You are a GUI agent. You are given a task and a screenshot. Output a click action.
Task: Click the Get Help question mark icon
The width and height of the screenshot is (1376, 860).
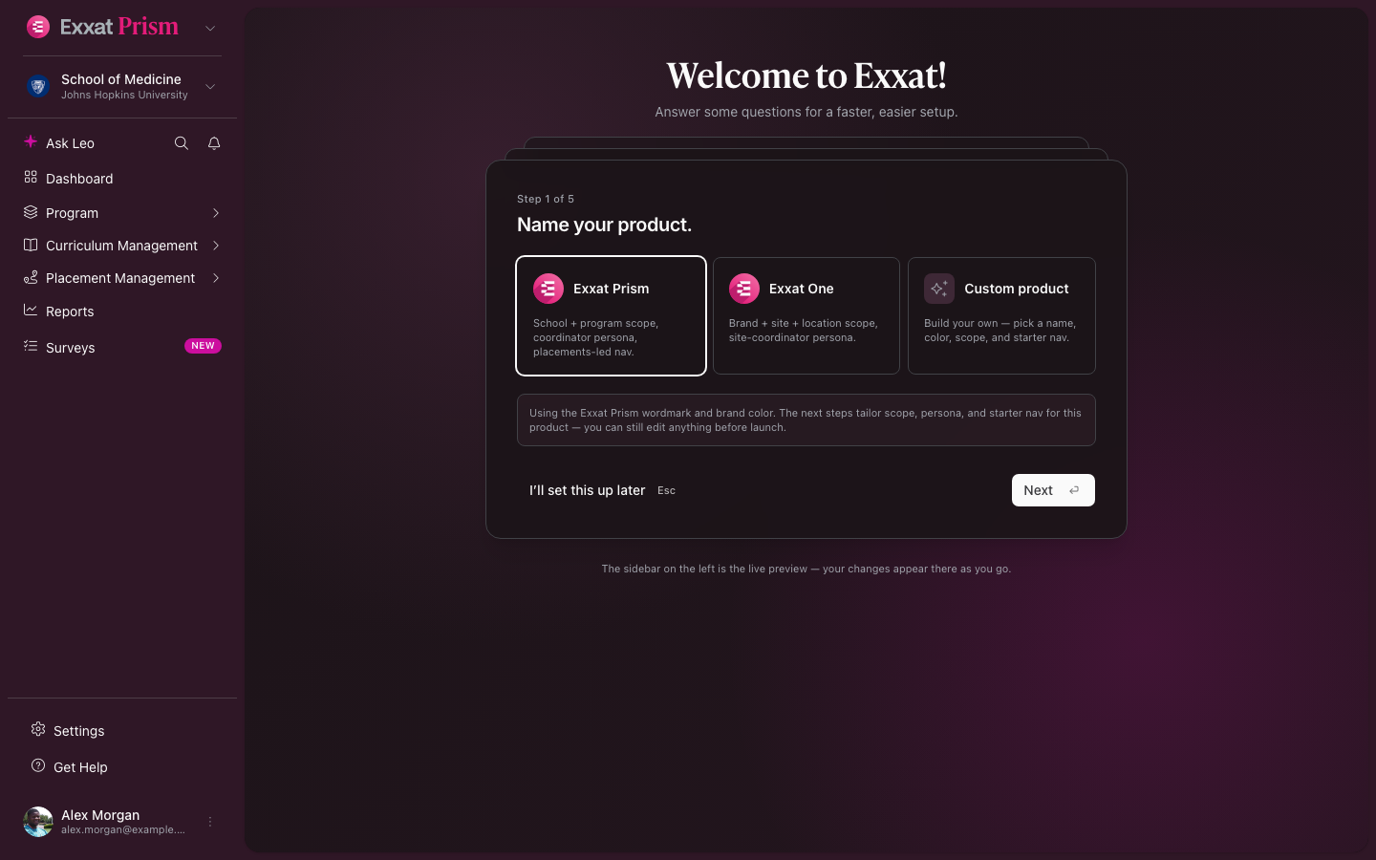click(38, 765)
